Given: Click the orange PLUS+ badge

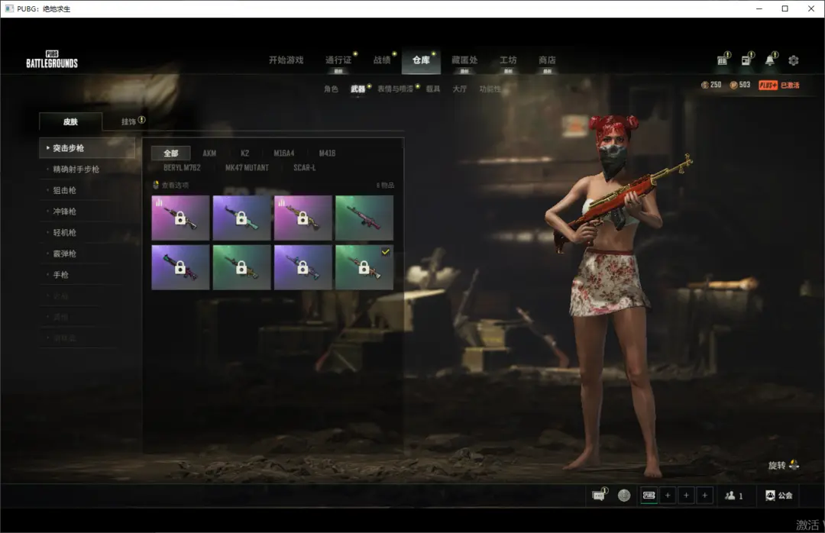Looking at the screenshot, I should (x=768, y=86).
